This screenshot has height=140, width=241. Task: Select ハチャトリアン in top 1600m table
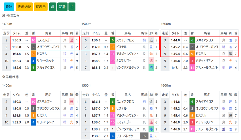pyautogui.click(x=204, y=61)
